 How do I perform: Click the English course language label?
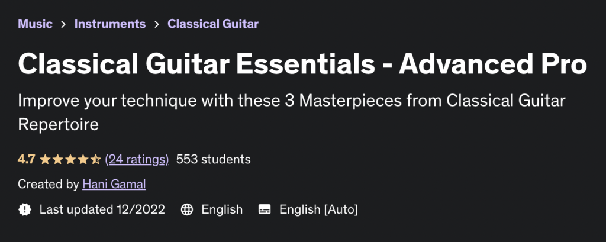[x=222, y=209]
